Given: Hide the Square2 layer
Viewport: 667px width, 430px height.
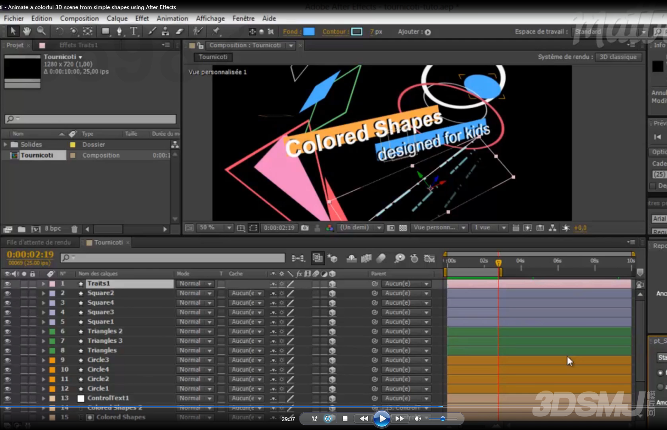Looking at the screenshot, I should pos(7,293).
